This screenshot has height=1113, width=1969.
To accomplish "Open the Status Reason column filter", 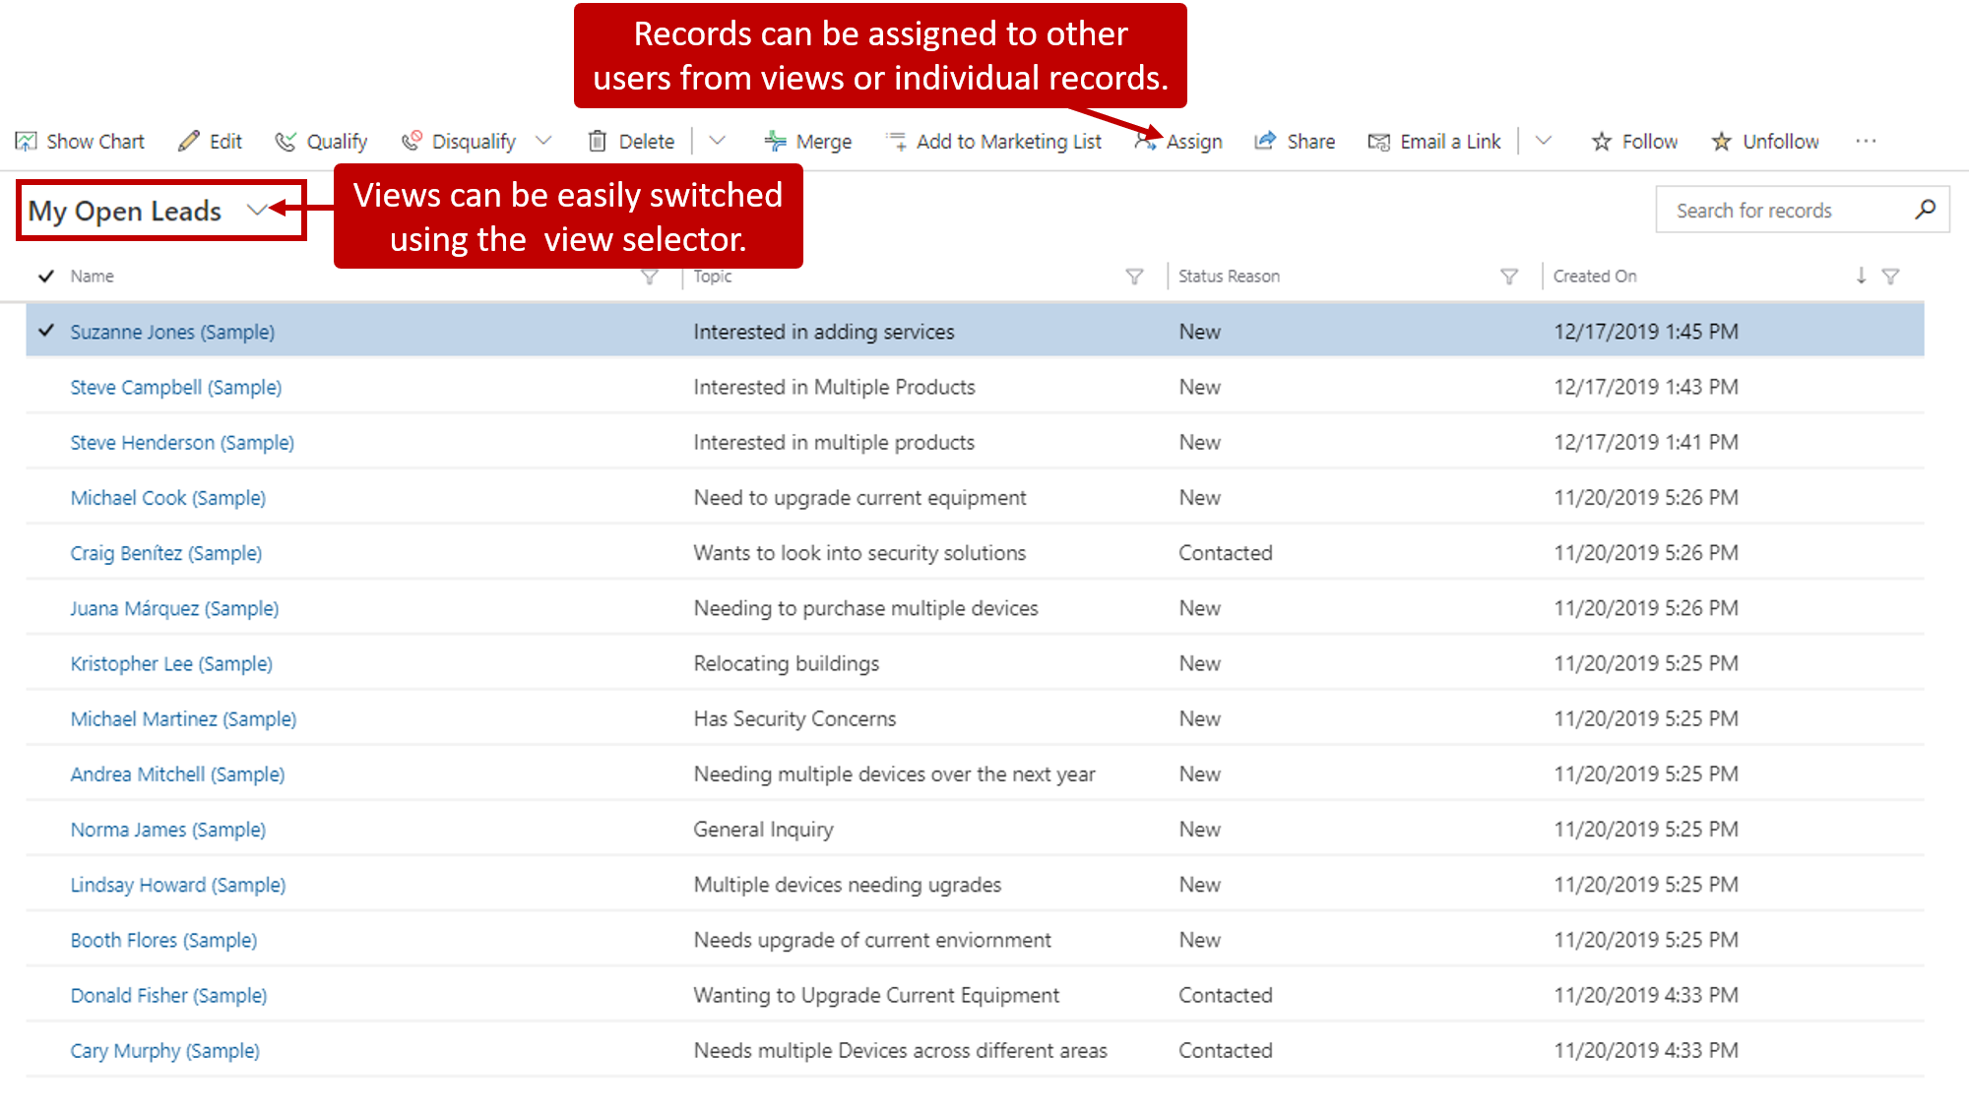I will coord(1509,277).
